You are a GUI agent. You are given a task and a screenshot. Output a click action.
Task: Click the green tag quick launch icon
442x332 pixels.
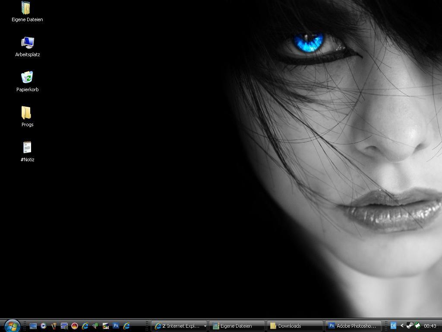[95, 326]
